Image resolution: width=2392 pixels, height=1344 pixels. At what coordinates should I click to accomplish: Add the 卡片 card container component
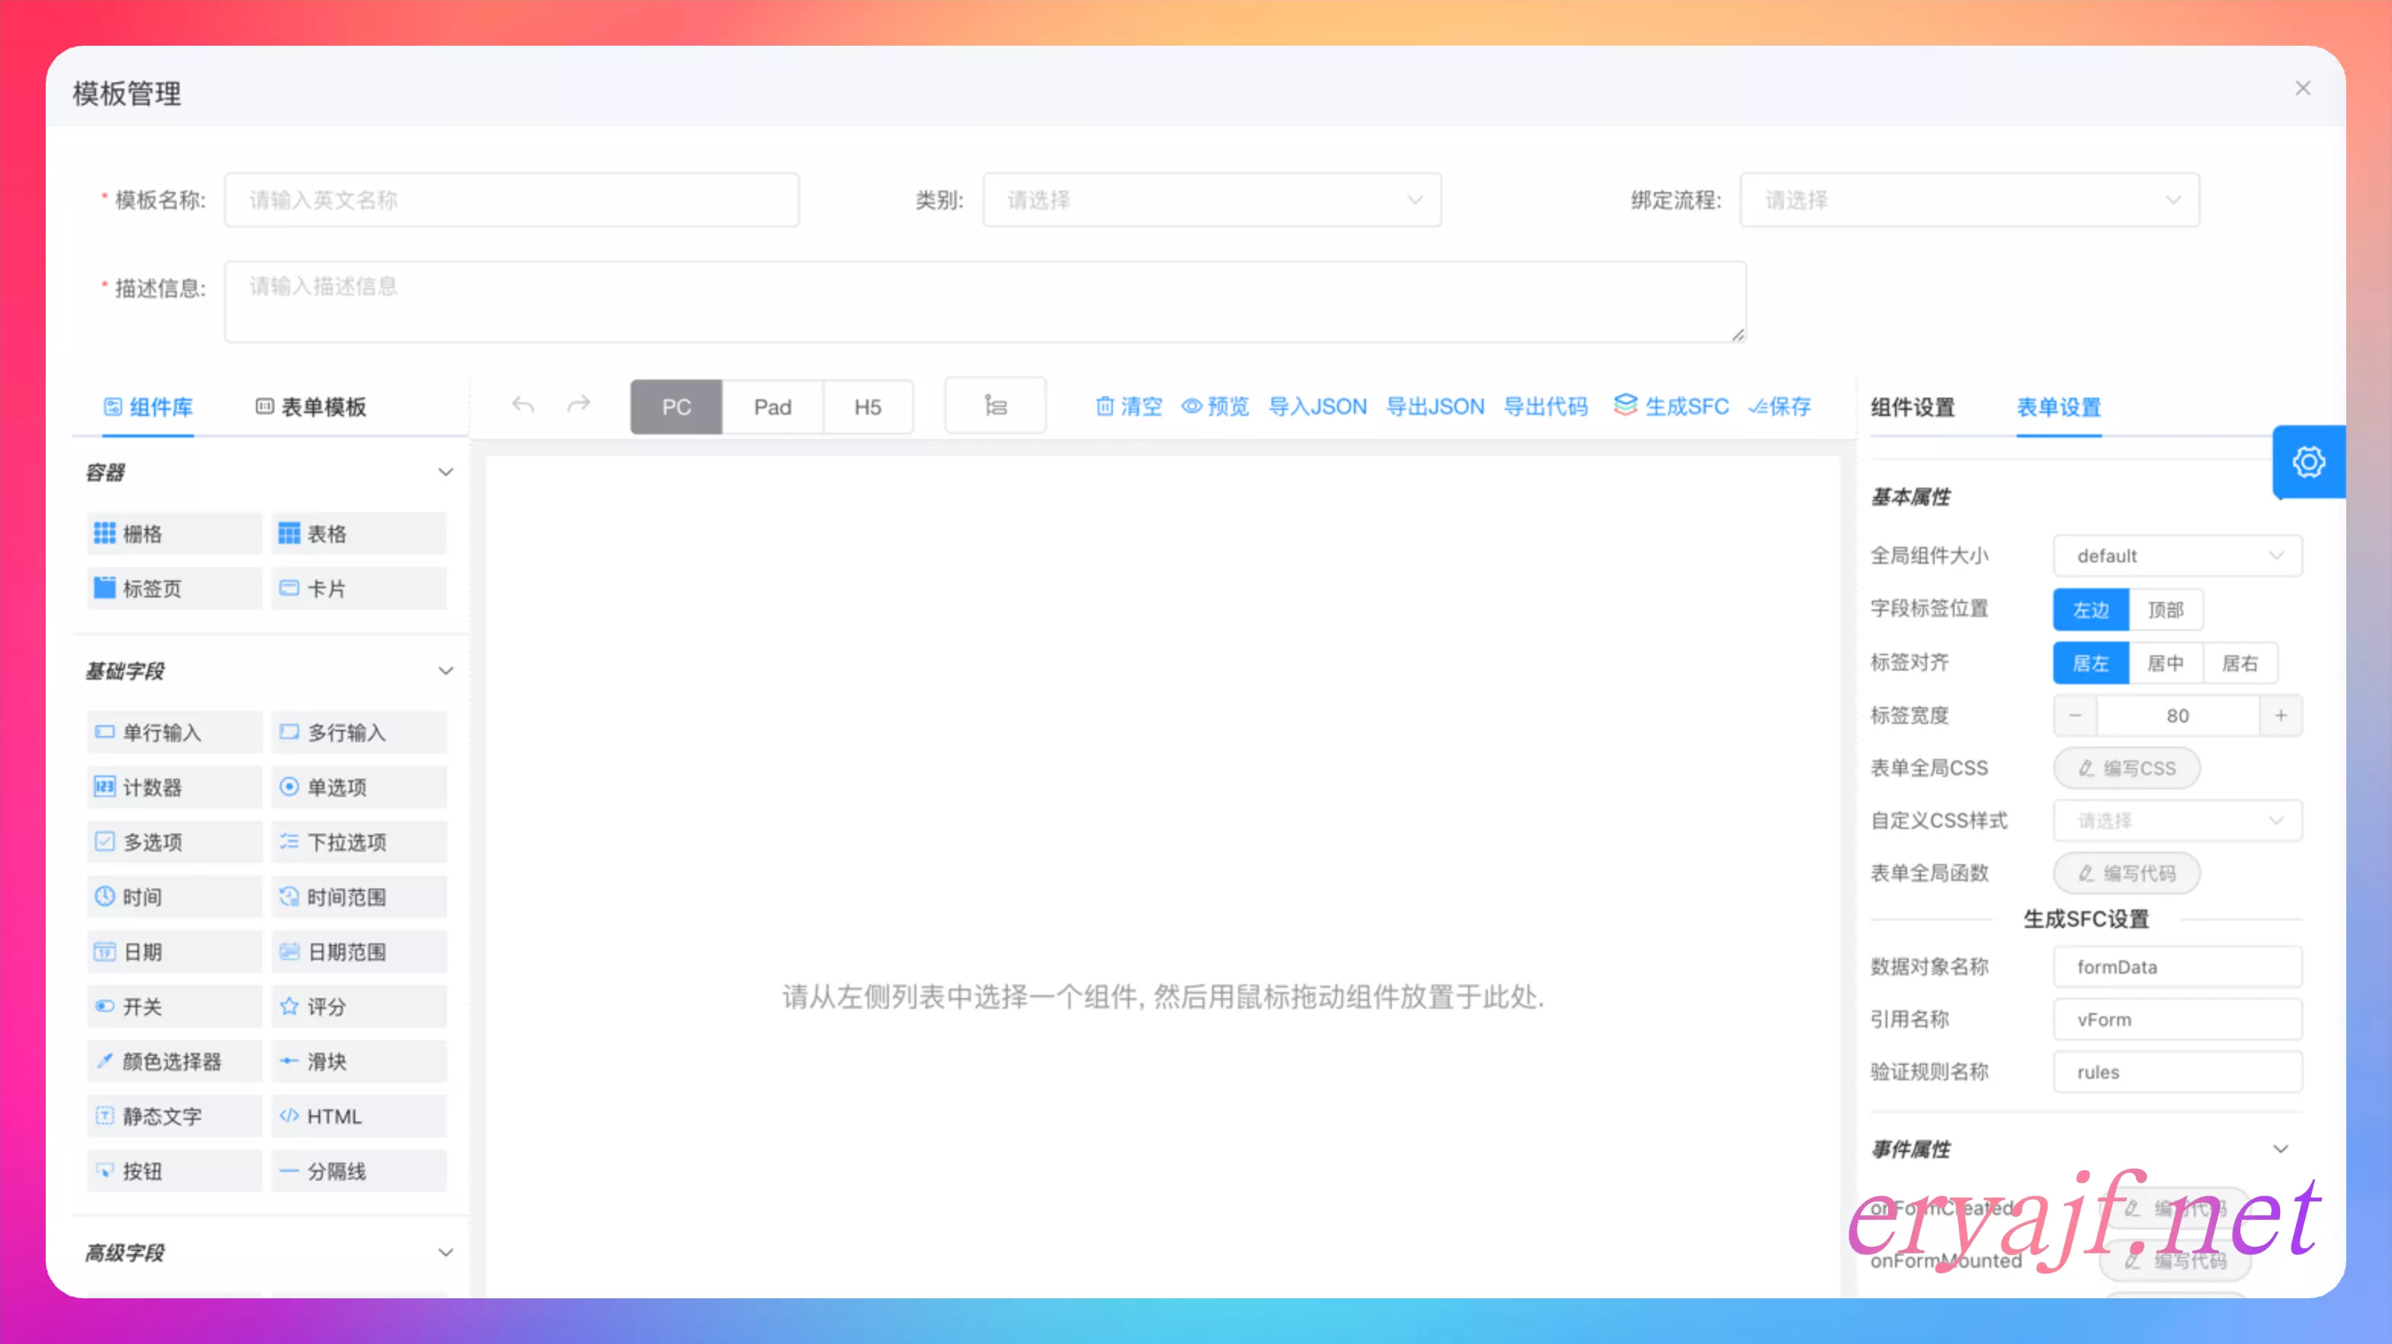[359, 588]
